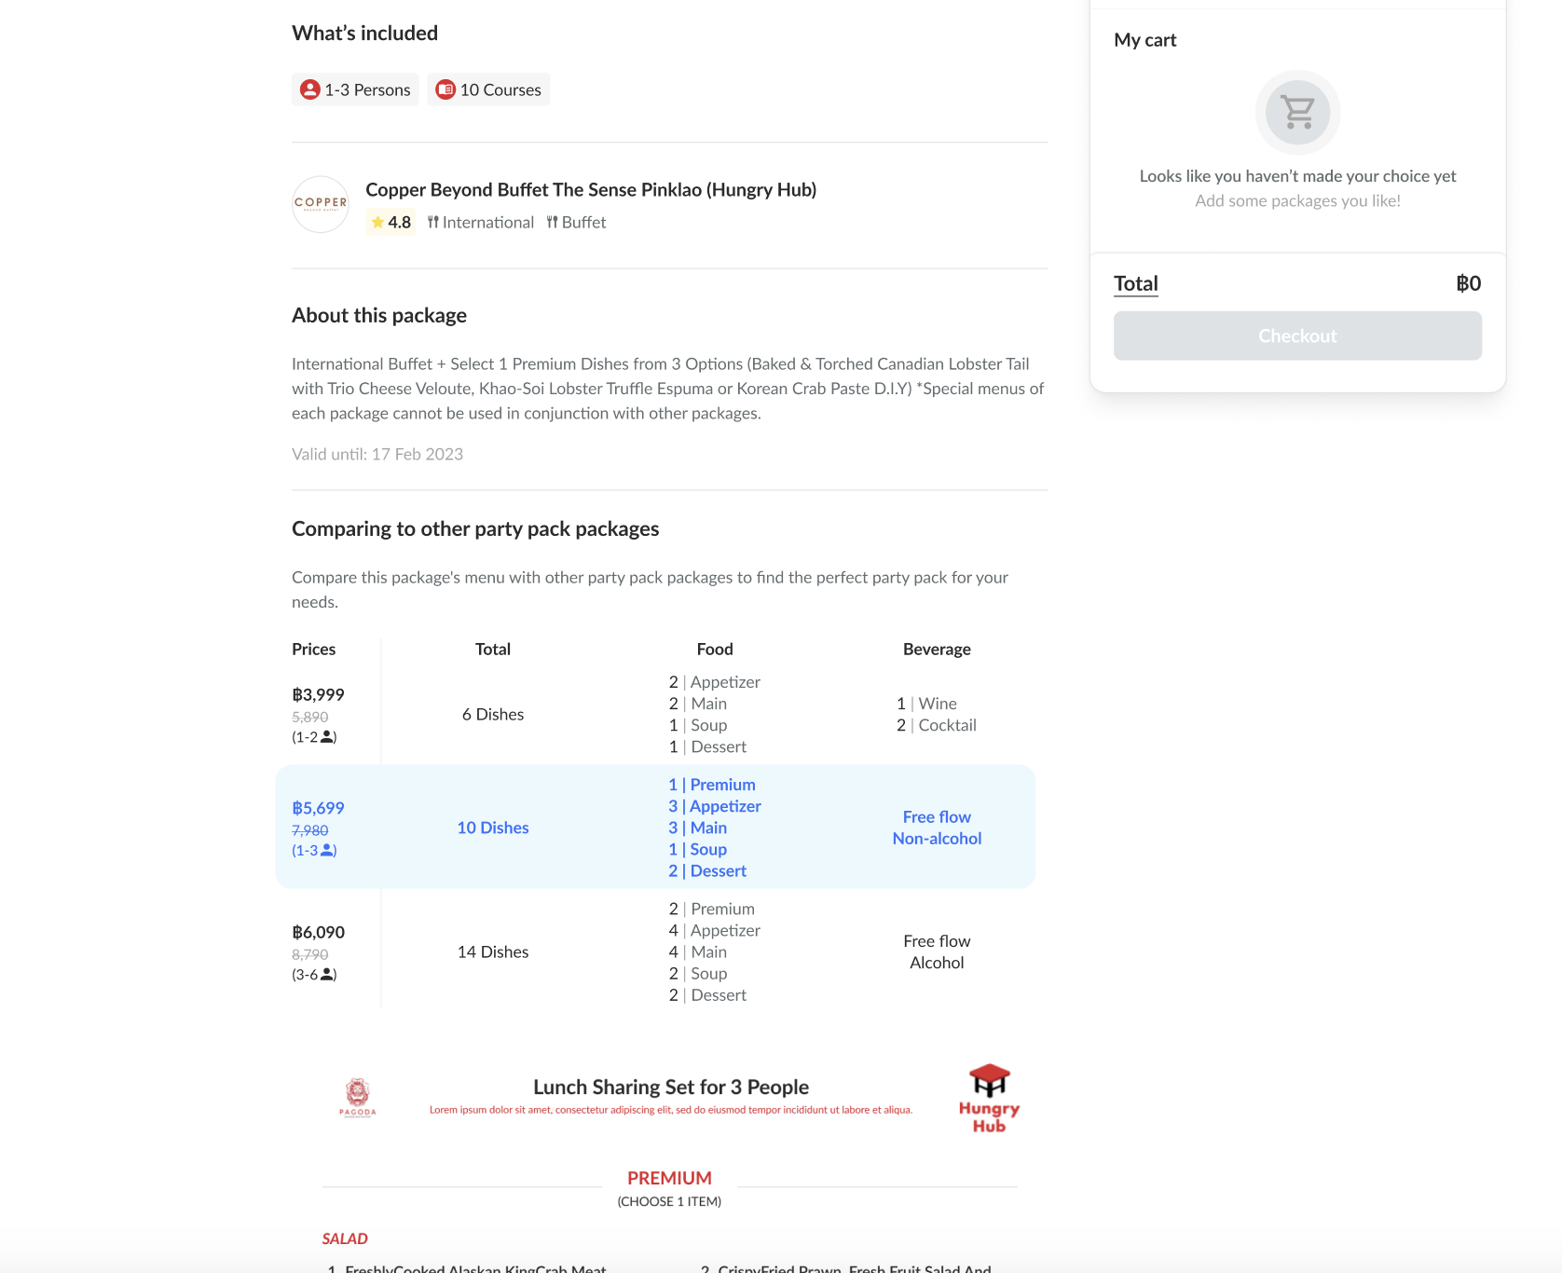Image resolution: width=1562 pixels, height=1273 pixels.
Task: Click the Hungry Hub logo in menu banner
Action: [989, 1098]
